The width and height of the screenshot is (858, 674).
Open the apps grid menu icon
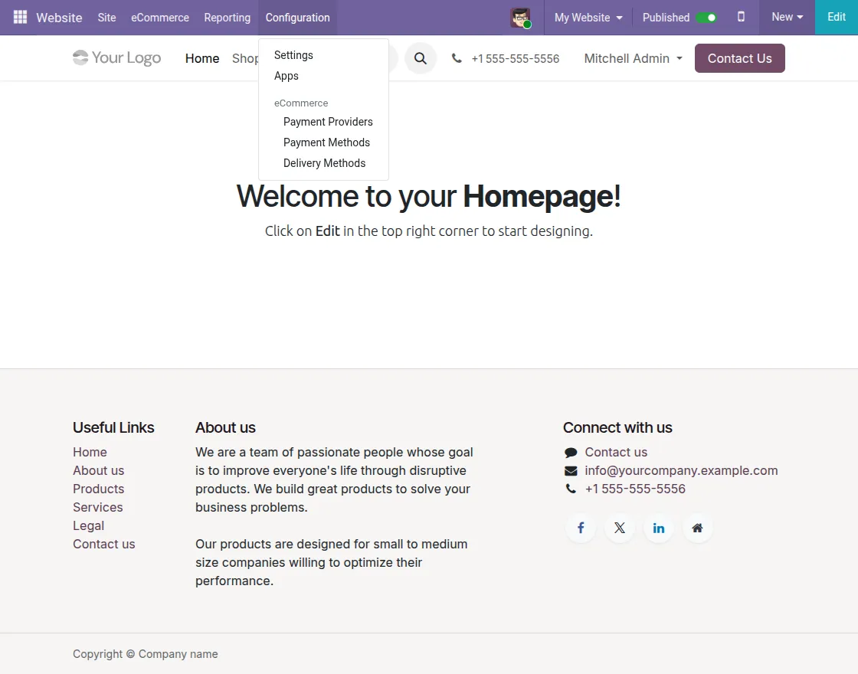[x=20, y=18]
